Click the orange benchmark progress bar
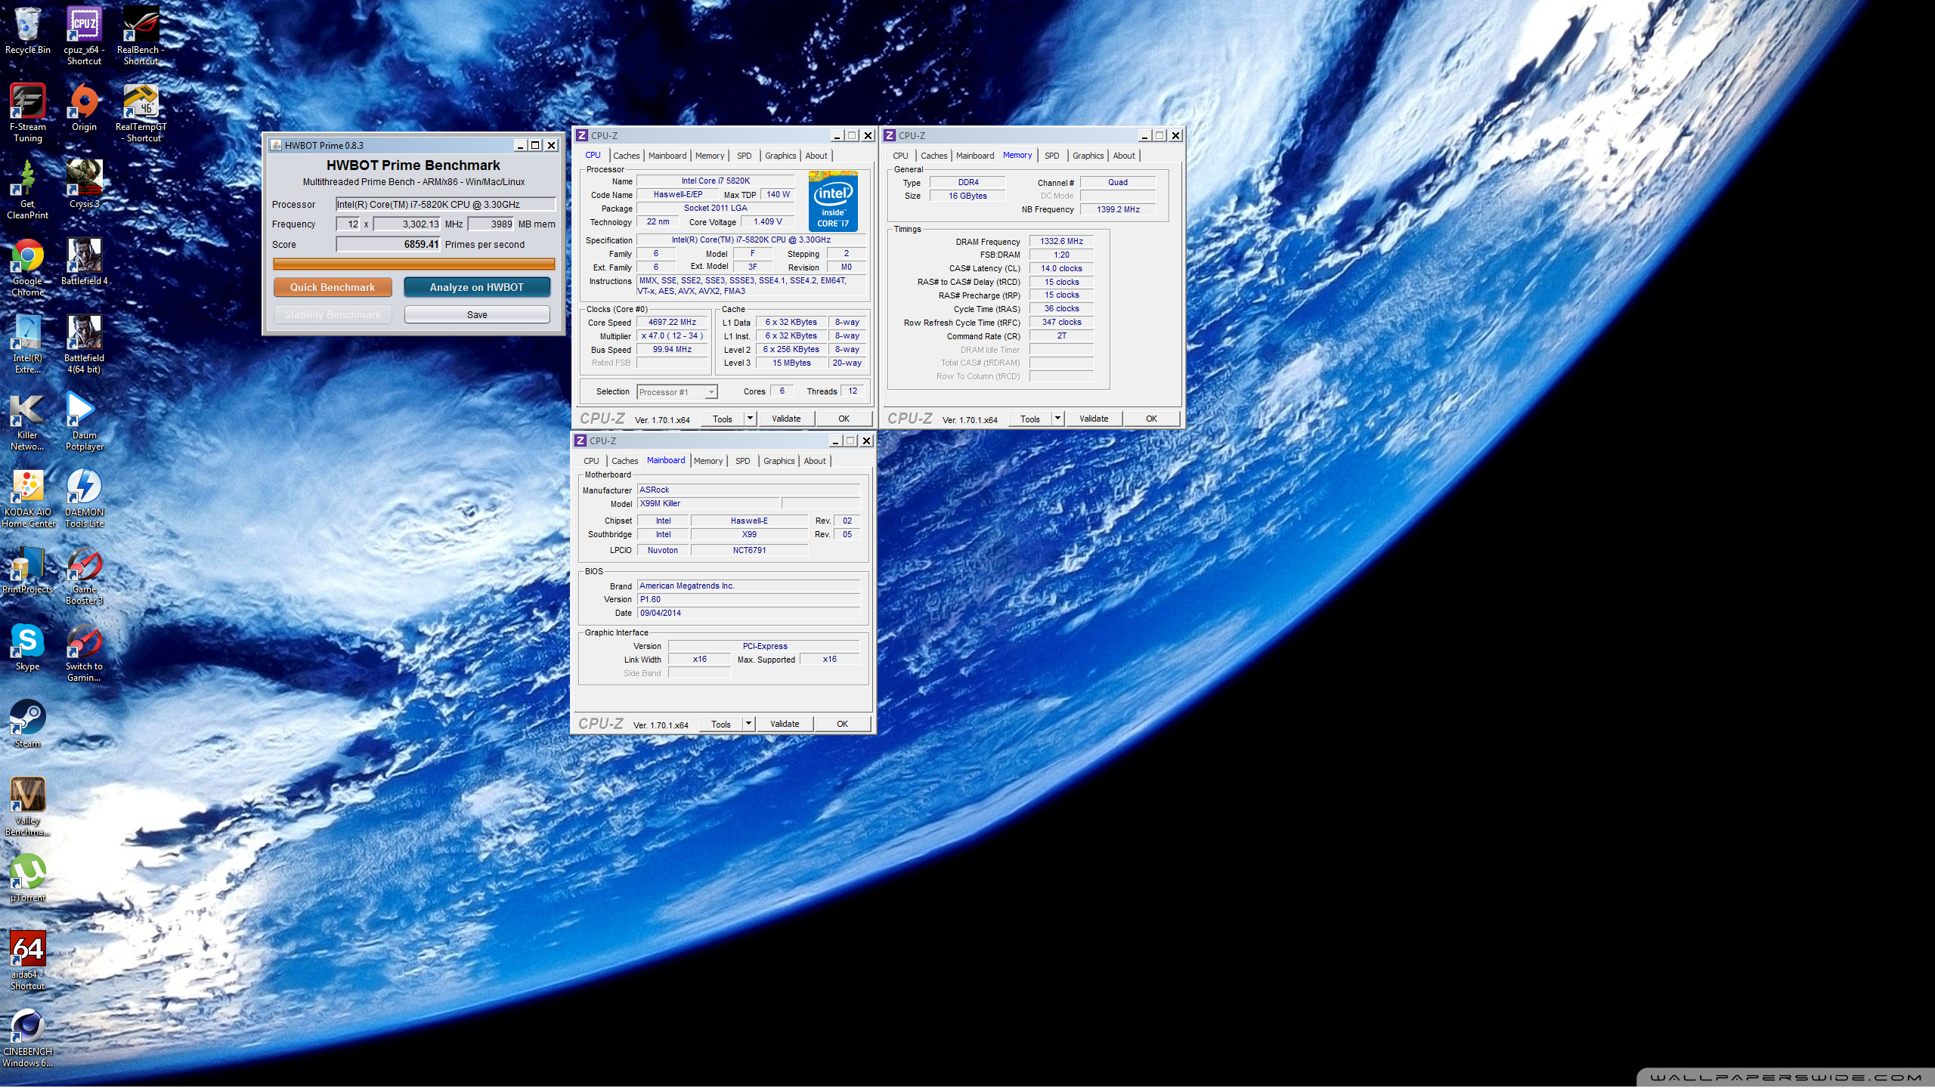Screen dimensions: 1935x1088 click(x=413, y=264)
